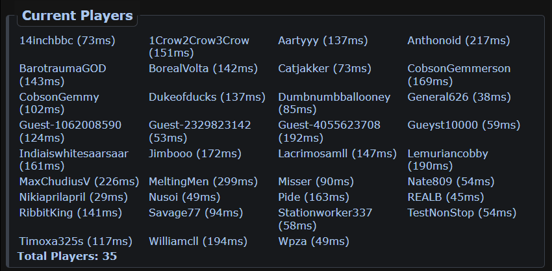This screenshot has width=552, height=271.
Task: Click the Total Players: 35 count
Action: pyautogui.click(x=67, y=257)
